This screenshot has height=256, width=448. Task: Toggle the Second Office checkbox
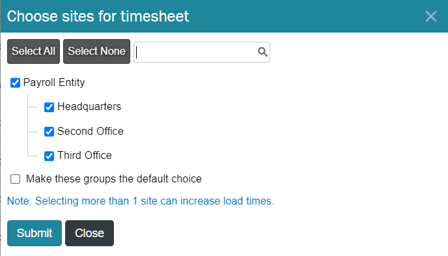pos(49,132)
